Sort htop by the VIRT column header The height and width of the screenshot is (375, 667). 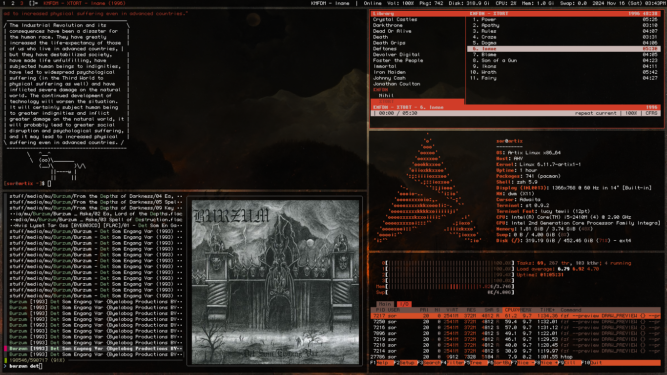(452, 310)
